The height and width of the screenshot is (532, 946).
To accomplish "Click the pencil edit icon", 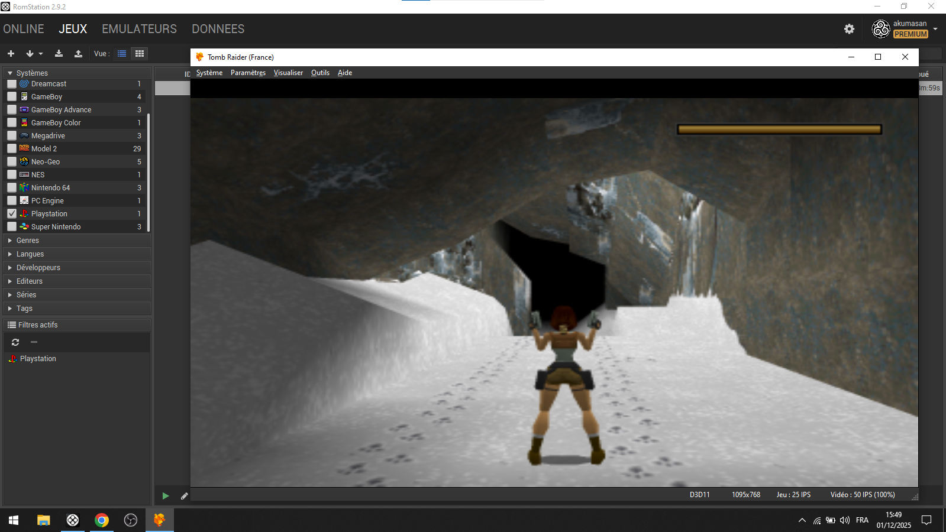I will (x=184, y=496).
